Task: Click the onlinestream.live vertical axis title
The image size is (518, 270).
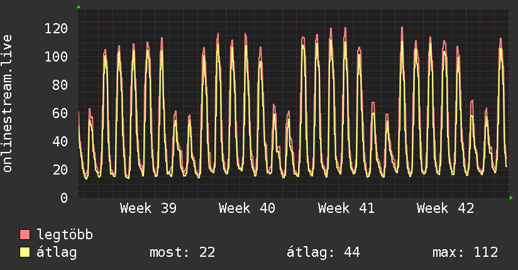Action: (8, 104)
